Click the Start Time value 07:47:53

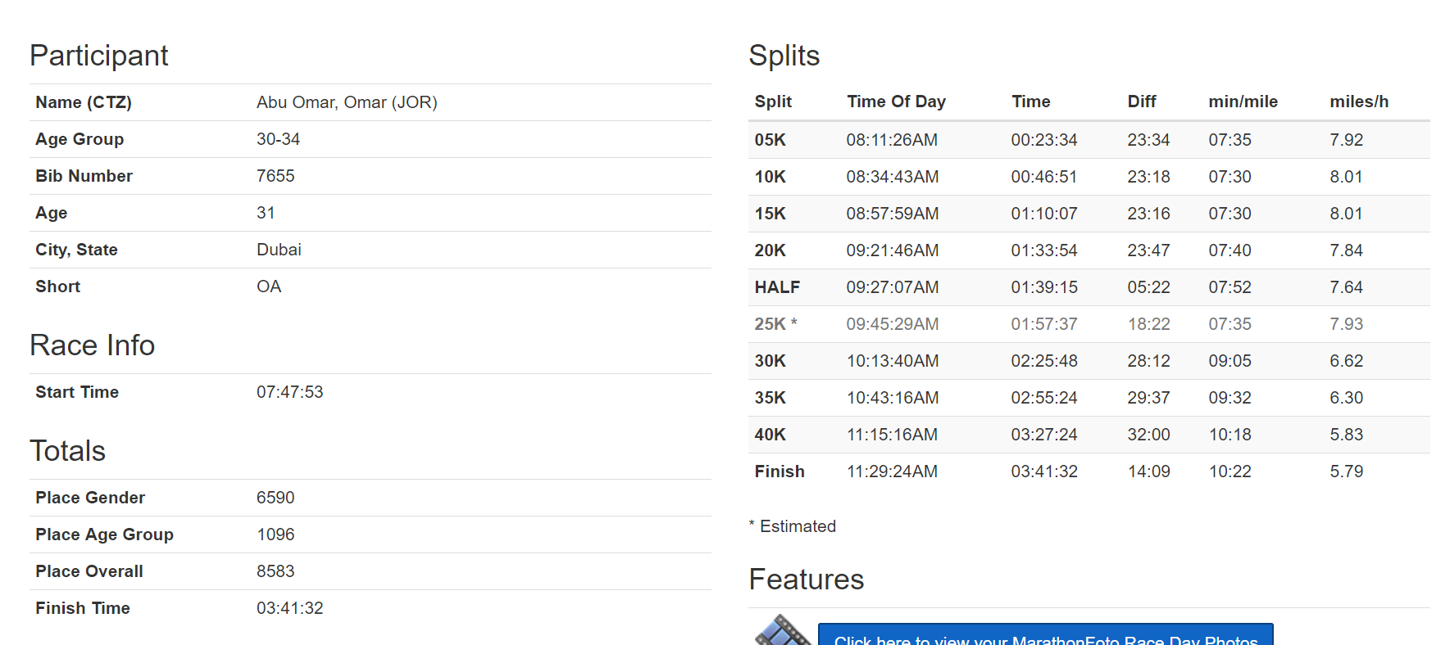(x=289, y=392)
